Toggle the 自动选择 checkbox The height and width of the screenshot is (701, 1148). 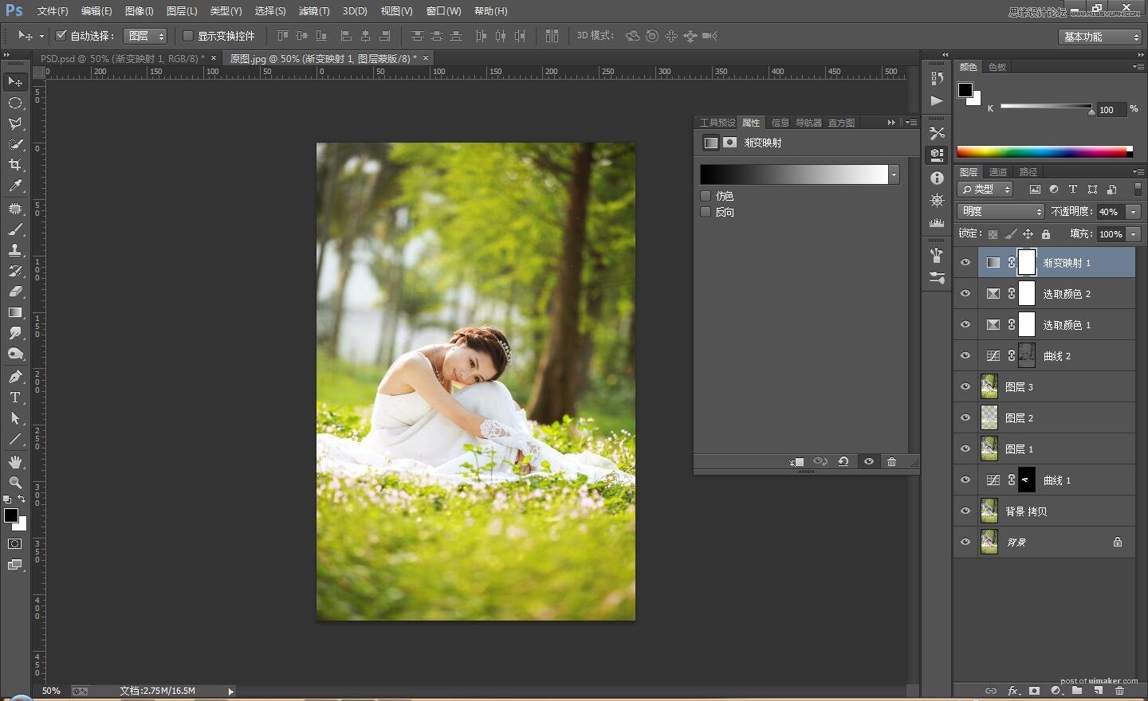61,36
